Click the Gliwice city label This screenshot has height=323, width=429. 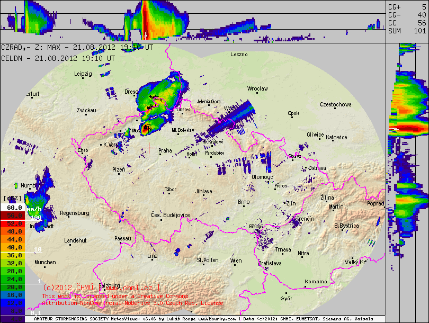coord(315,134)
